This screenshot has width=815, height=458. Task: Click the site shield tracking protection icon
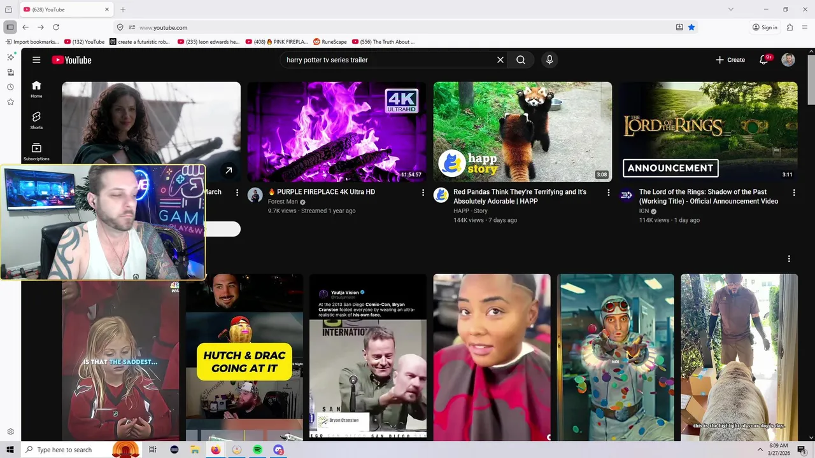(x=120, y=27)
